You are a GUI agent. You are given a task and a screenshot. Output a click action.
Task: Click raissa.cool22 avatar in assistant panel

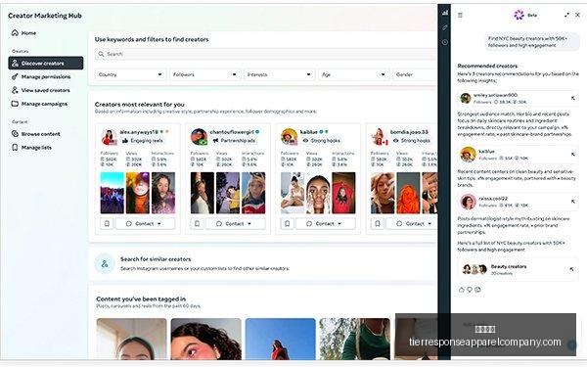pos(468,202)
